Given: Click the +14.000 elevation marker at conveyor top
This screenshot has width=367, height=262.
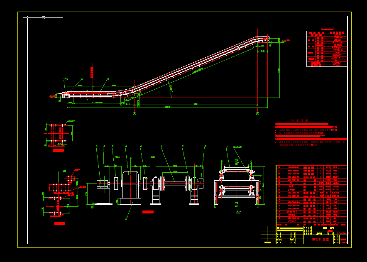Looking at the screenshot, I should [x=286, y=40].
